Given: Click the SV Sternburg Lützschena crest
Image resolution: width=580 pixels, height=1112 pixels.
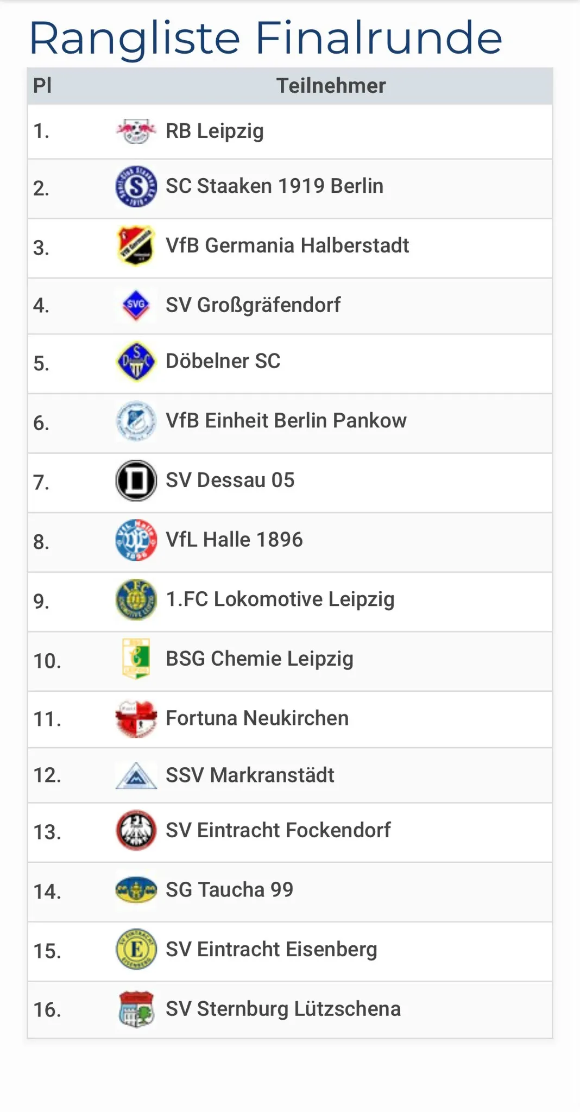Looking at the screenshot, I should 136,1009.
